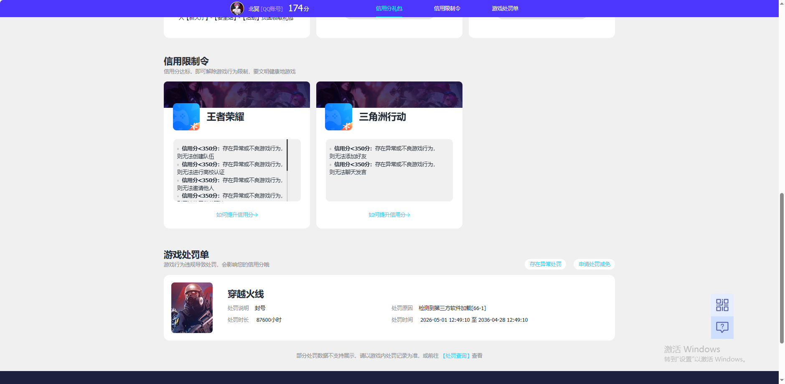
Task: Click the scrollbar up arrow
Action: [782, 3]
